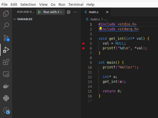This screenshot has width=158, height=118.
Task: Open the Help menu
Action: (90, 5)
